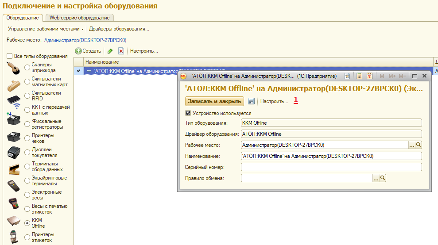
Task: Toggle Все типы оборудования checkbox
Action: point(9,56)
